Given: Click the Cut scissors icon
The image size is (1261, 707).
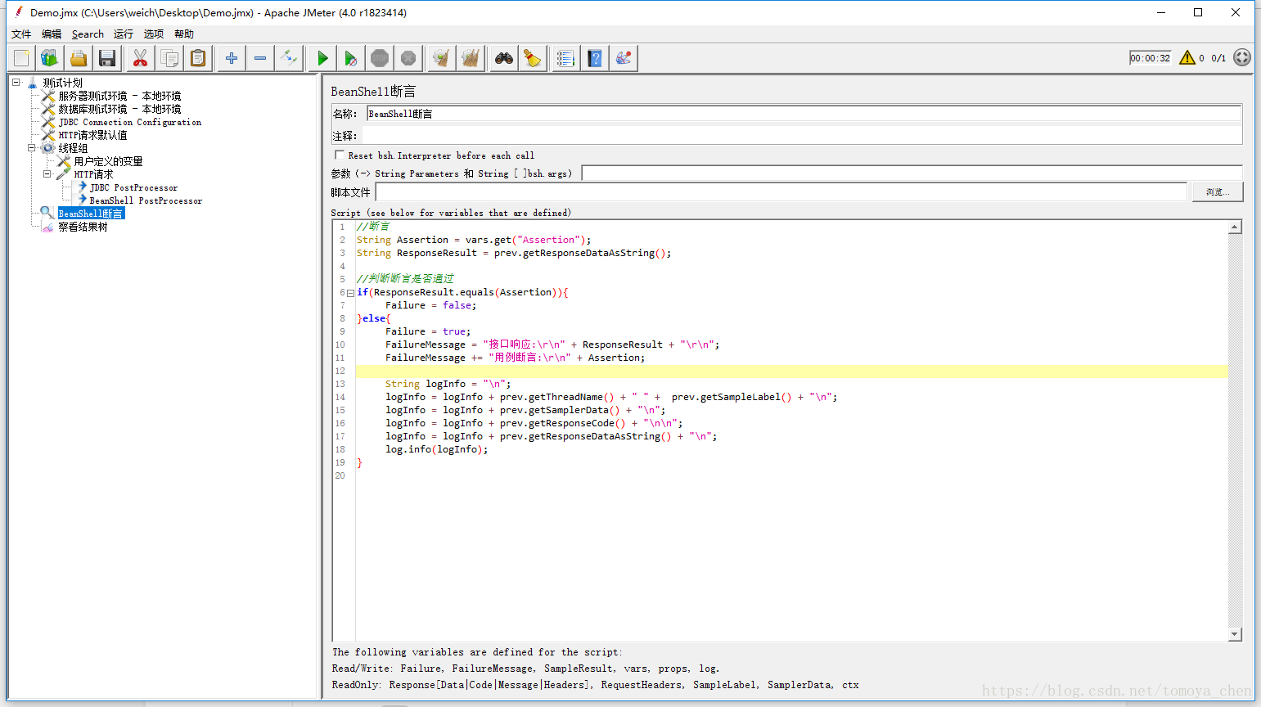Looking at the screenshot, I should click(141, 58).
